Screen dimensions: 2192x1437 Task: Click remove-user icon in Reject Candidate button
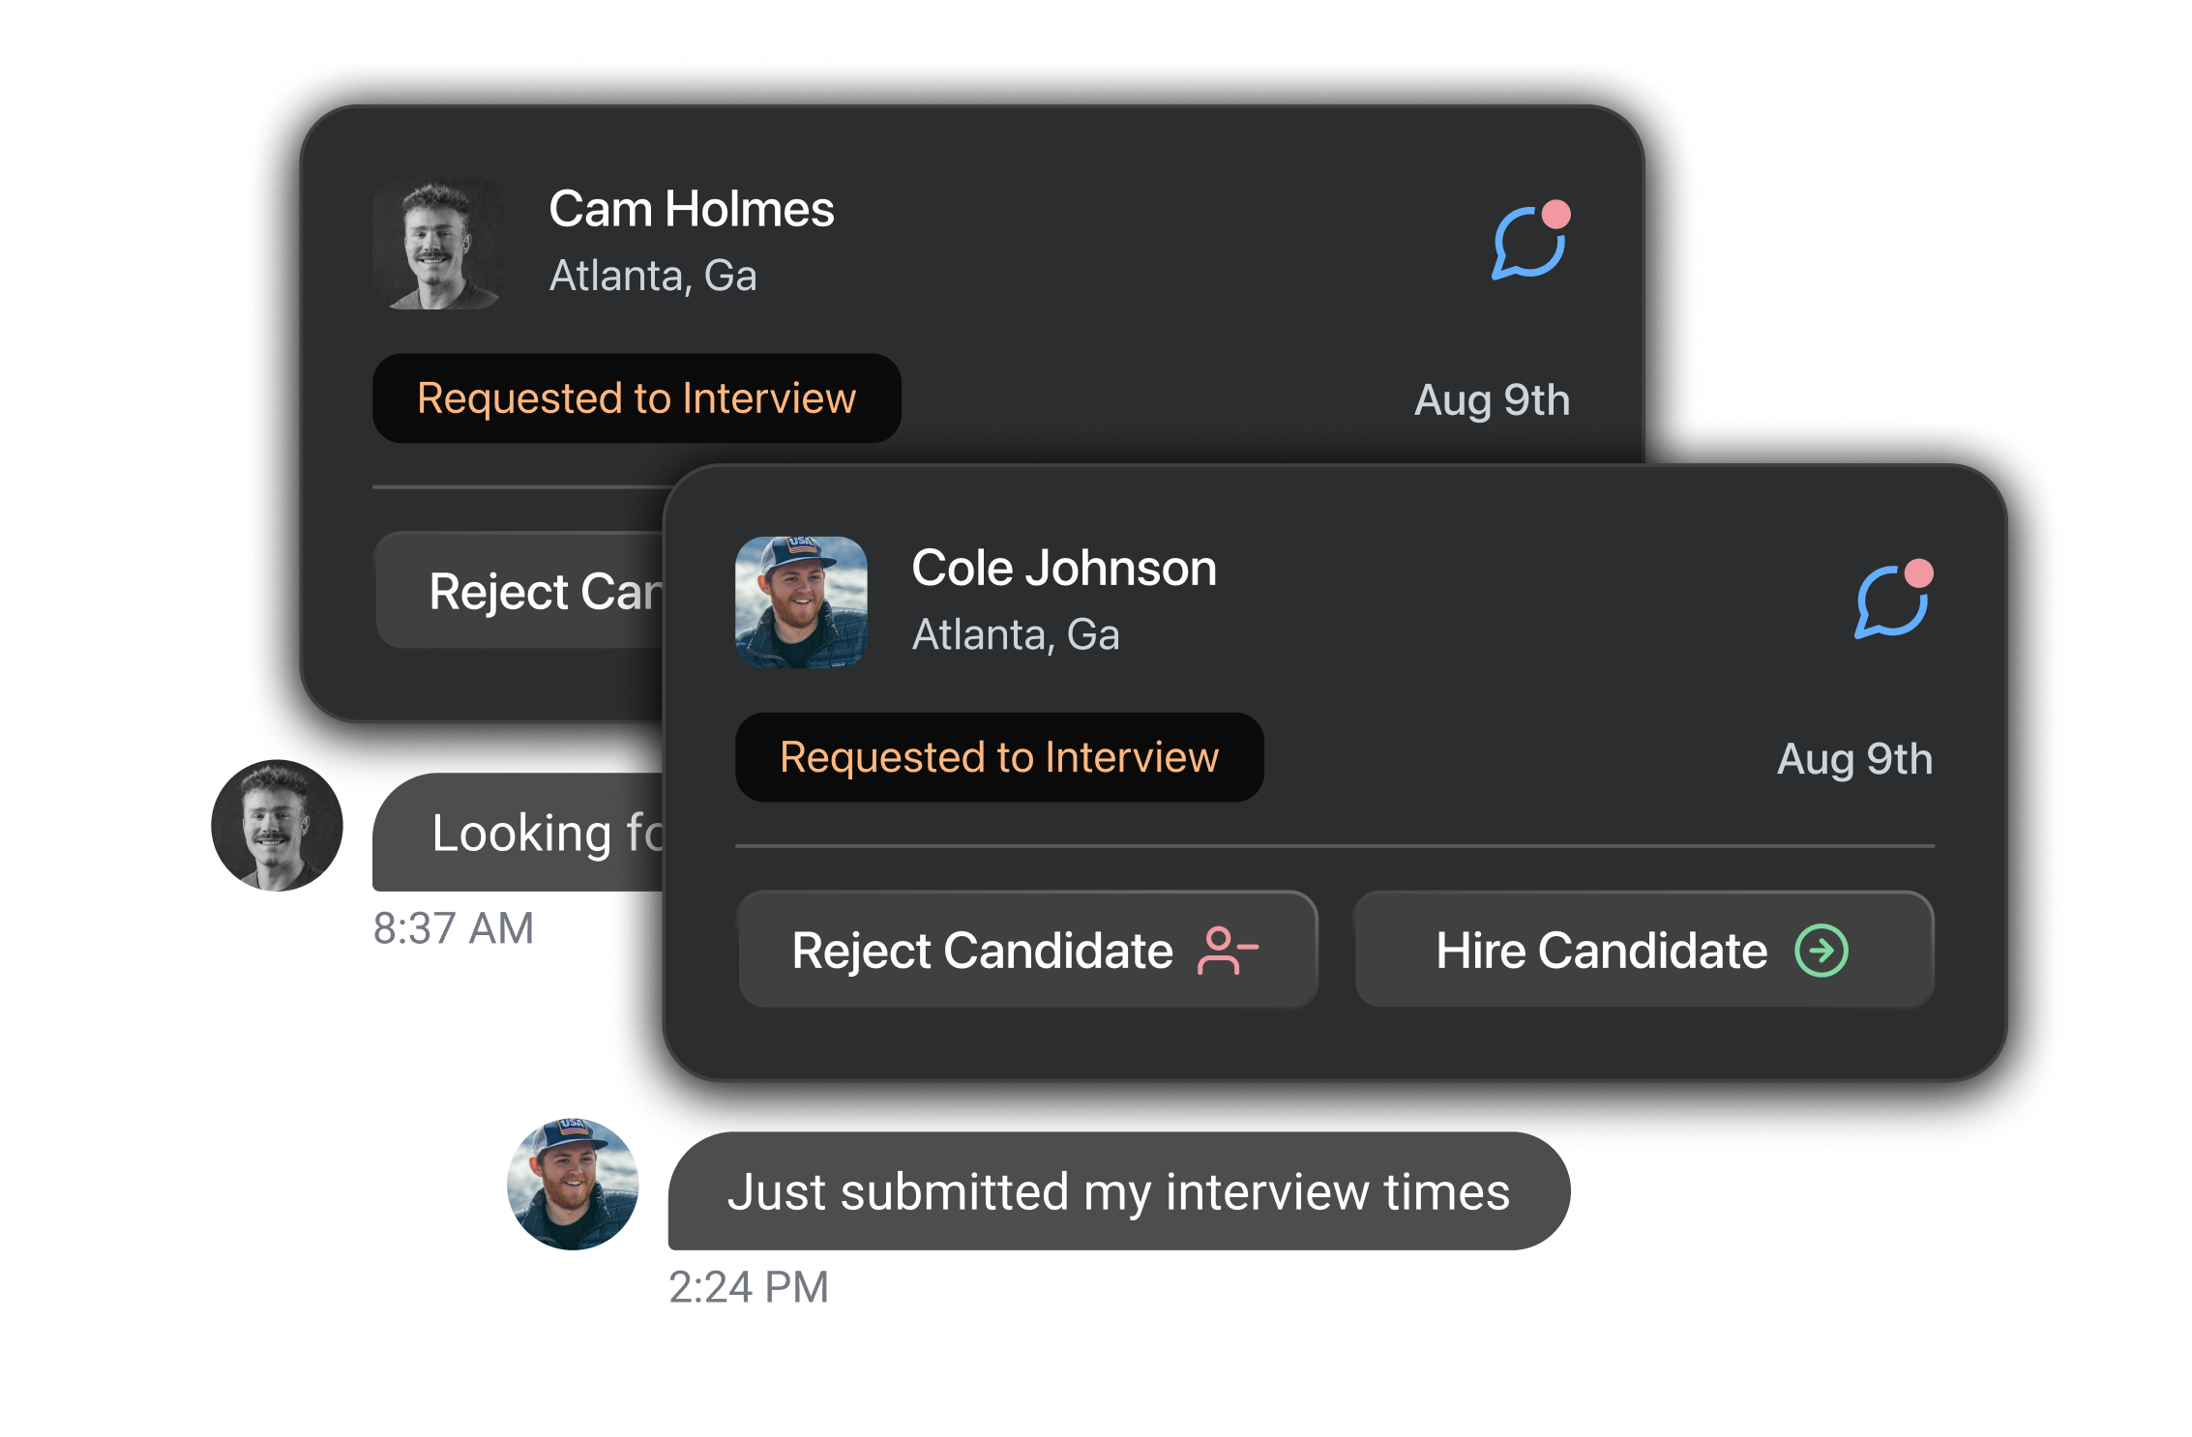coord(1228,951)
